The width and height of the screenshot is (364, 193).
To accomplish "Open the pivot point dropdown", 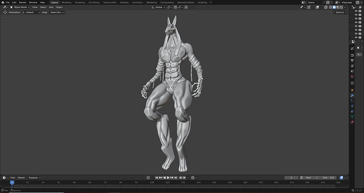I will tap(169, 7).
